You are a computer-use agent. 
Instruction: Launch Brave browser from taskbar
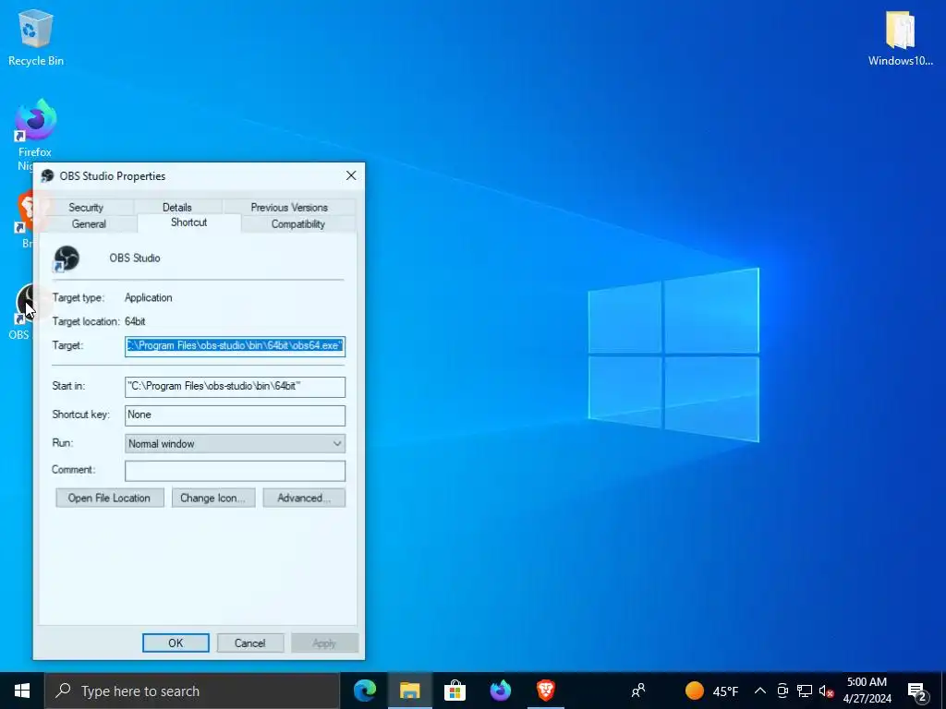(546, 691)
